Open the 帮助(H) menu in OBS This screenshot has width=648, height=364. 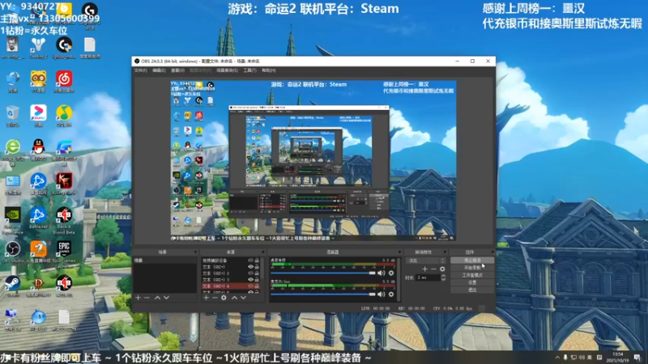click(269, 70)
